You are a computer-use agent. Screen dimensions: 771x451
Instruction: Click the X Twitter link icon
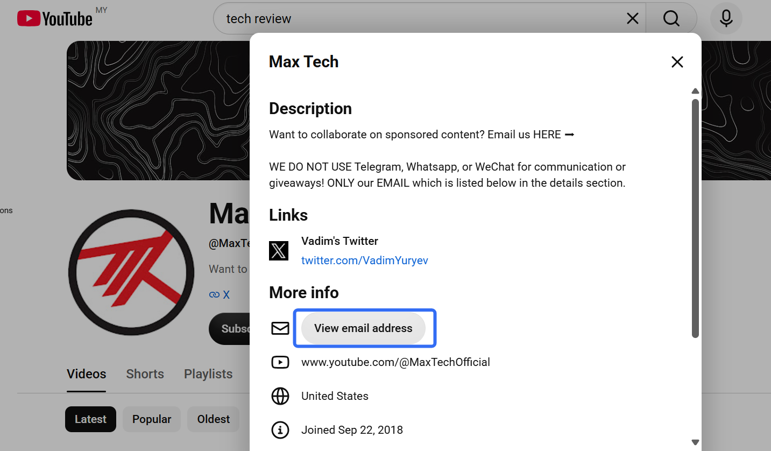tap(279, 251)
